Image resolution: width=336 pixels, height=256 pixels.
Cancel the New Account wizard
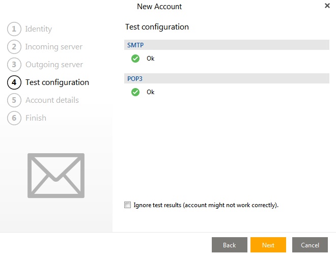pos(310,245)
